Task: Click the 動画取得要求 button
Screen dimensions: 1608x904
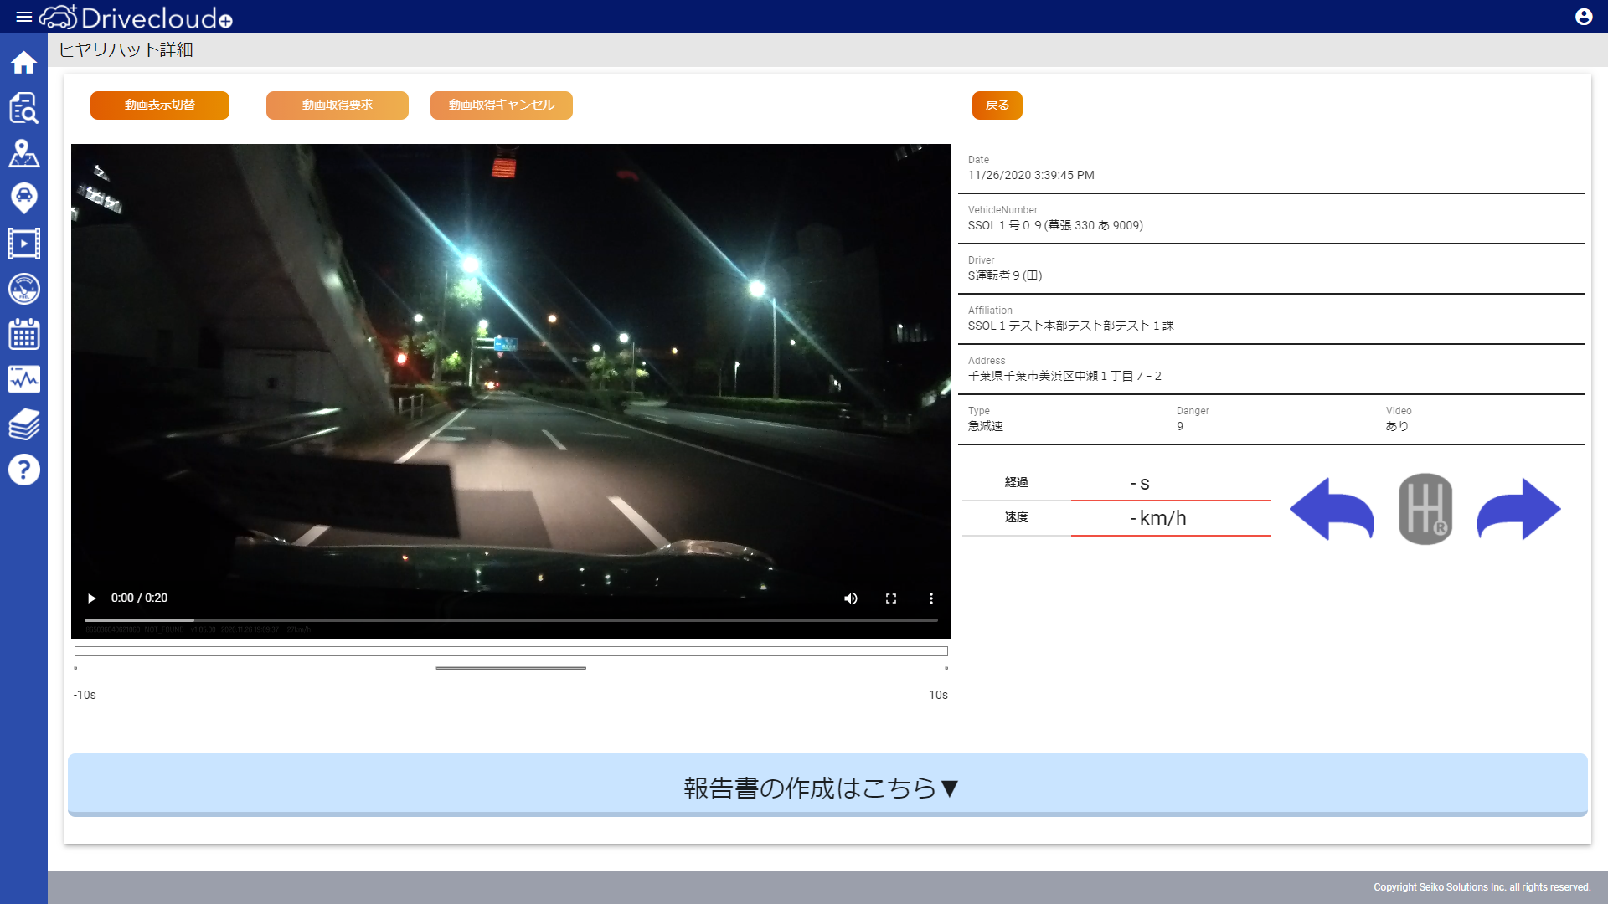Action: 338,105
